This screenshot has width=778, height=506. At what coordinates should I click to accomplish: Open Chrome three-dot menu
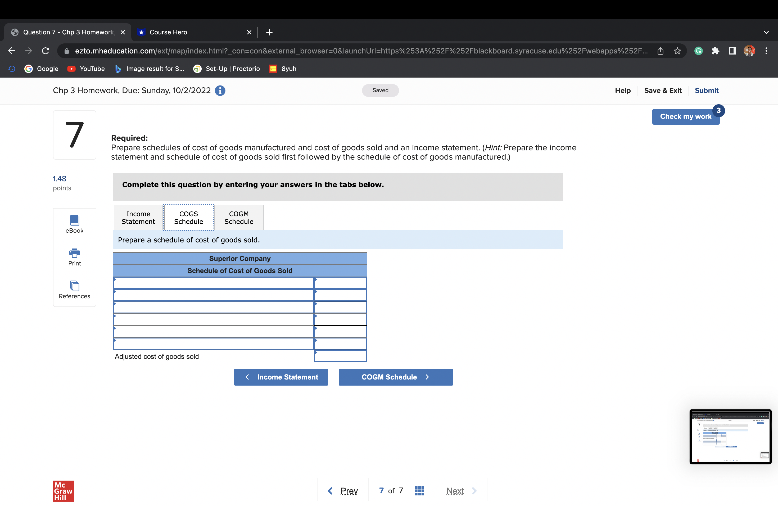pos(766,51)
